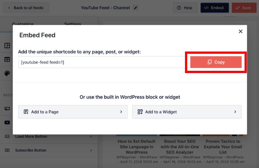This screenshot has height=168, width=259.
Task: Click the code brackets icon in the Embed button
Action: pyautogui.click(x=206, y=8)
